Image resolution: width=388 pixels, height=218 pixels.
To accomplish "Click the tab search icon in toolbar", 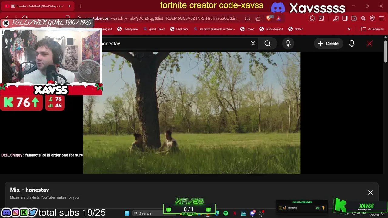I will tap(321, 18).
